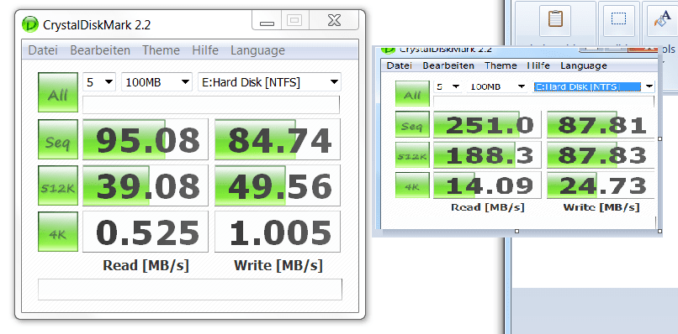Screen dimensions: 678x334
Task: Open the 100MB size dropdown in the small window
Action: pyautogui.click(x=497, y=86)
